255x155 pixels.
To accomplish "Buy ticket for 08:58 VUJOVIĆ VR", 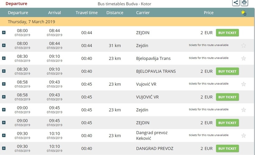I will [227, 97].
